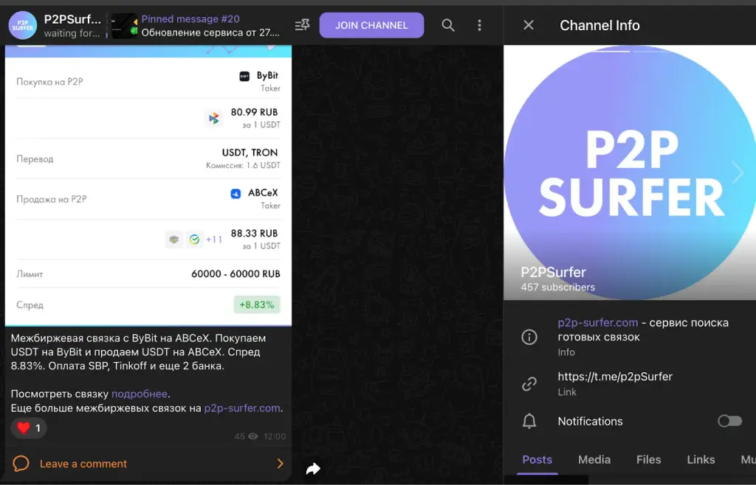This screenshot has width=756, height=485.
Task: Click the Покупка на P2P label
Action: click(49, 82)
